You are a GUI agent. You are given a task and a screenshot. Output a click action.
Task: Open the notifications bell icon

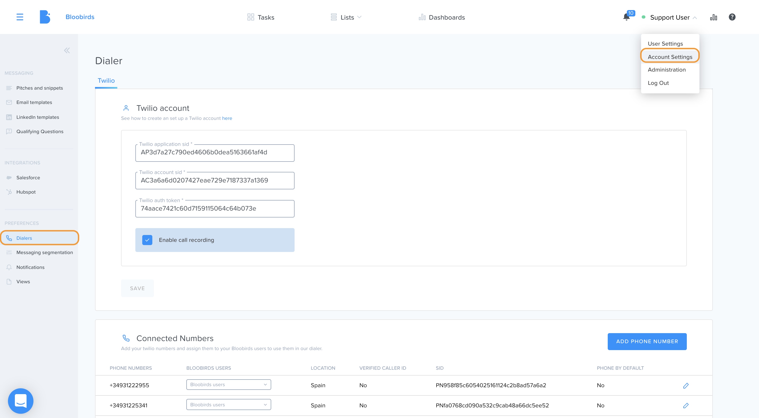[627, 17]
